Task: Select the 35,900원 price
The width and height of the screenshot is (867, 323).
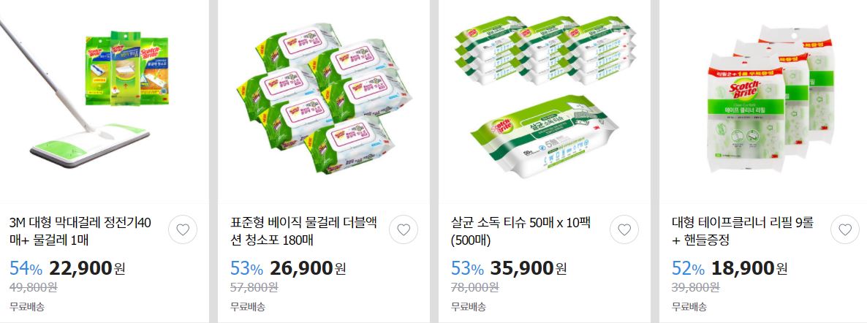Action: pyautogui.click(x=529, y=269)
